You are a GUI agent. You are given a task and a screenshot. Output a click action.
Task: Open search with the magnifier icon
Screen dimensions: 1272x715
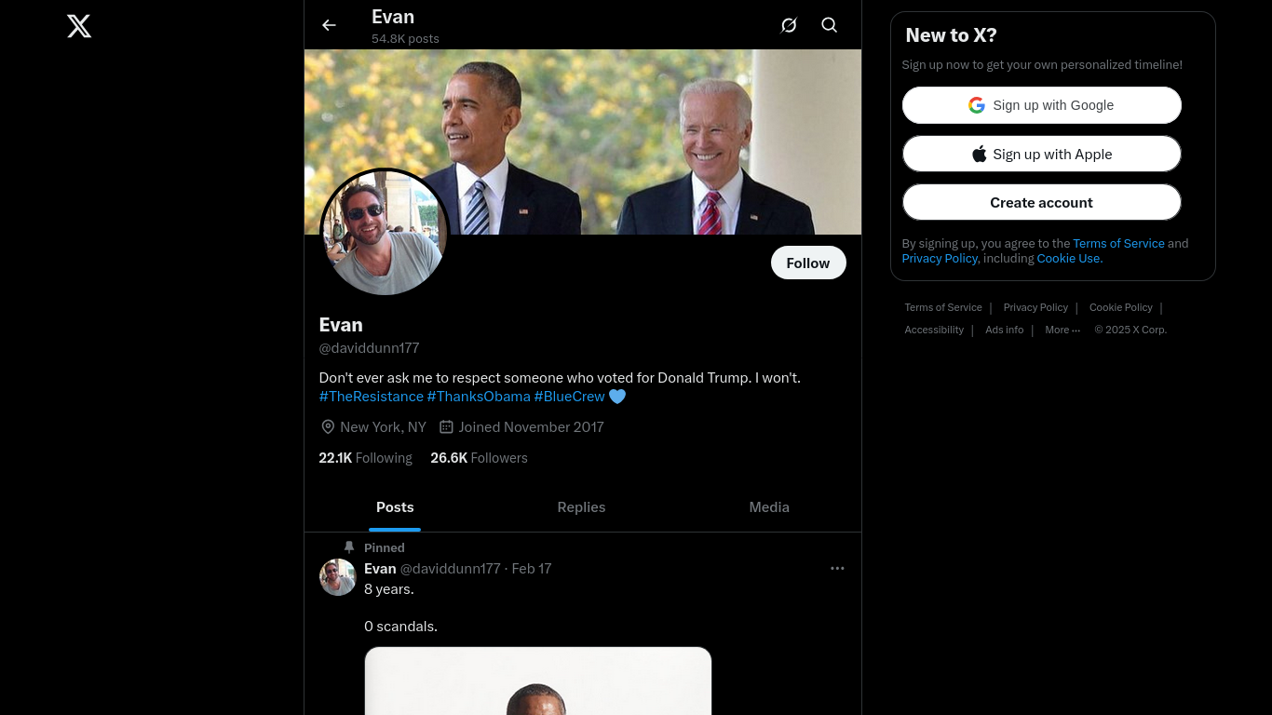pyautogui.click(x=830, y=25)
